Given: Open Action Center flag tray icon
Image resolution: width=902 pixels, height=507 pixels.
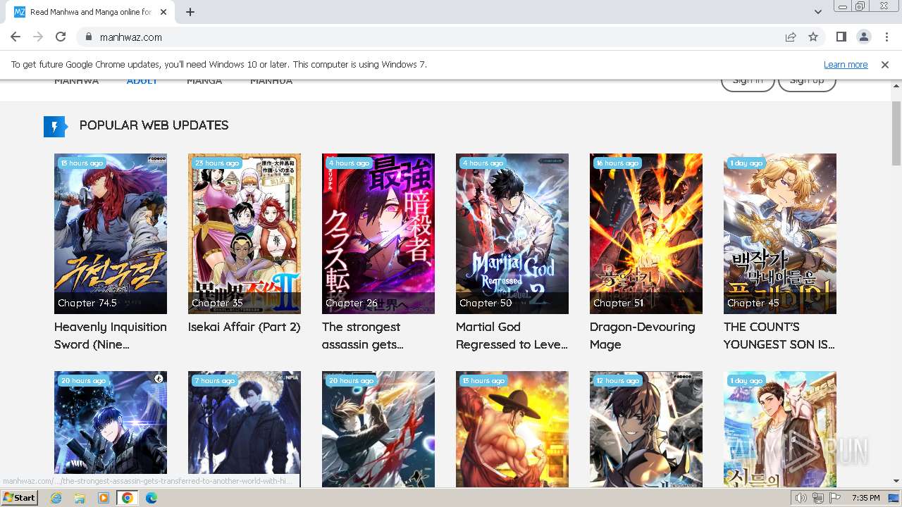Looking at the screenshot, I should (834, 498).
